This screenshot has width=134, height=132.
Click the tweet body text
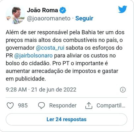(65, 55)
